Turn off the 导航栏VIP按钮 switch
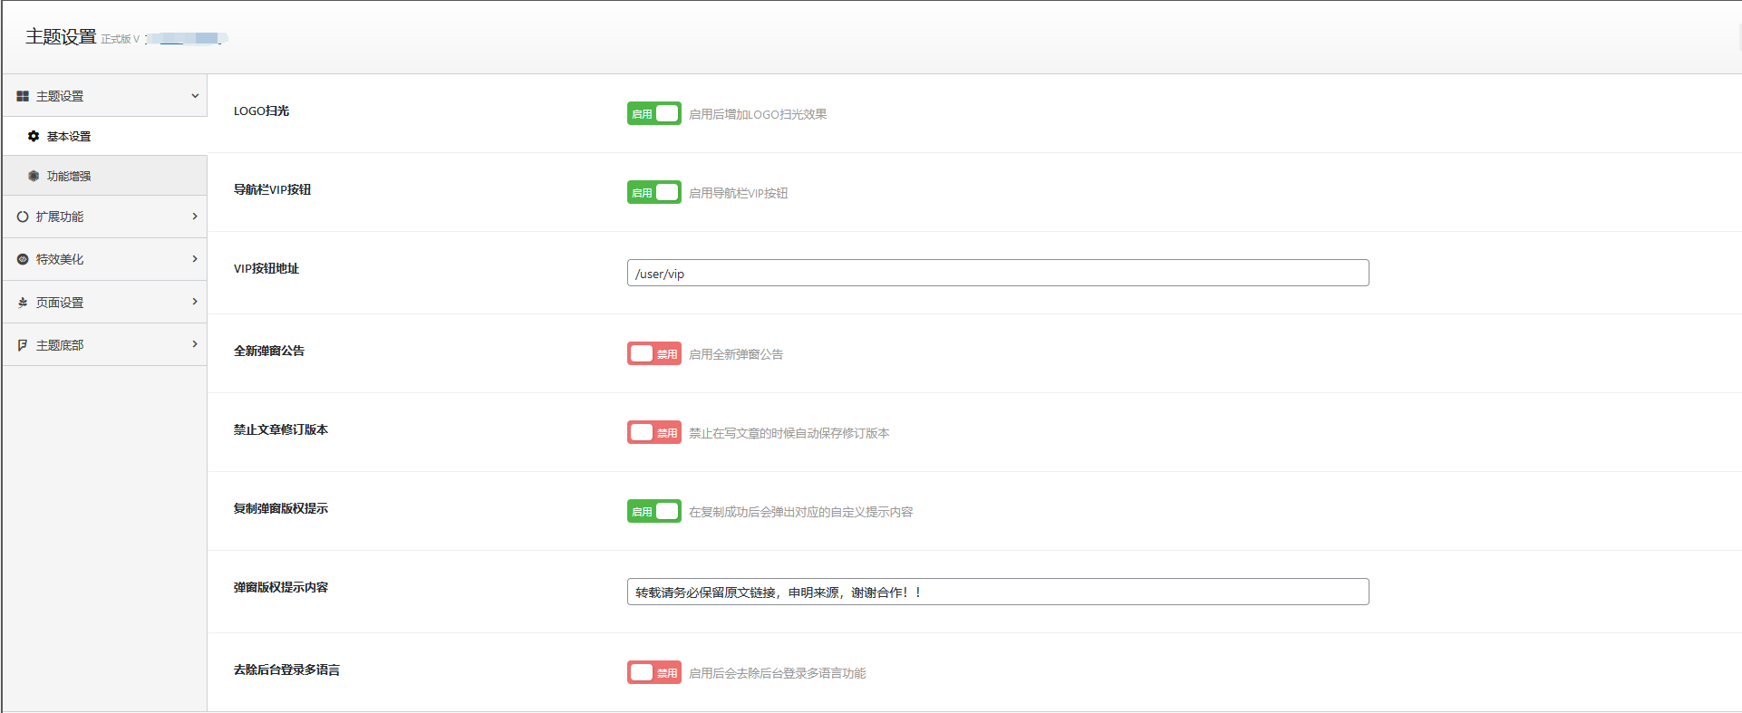 click(x=653, y=192)
